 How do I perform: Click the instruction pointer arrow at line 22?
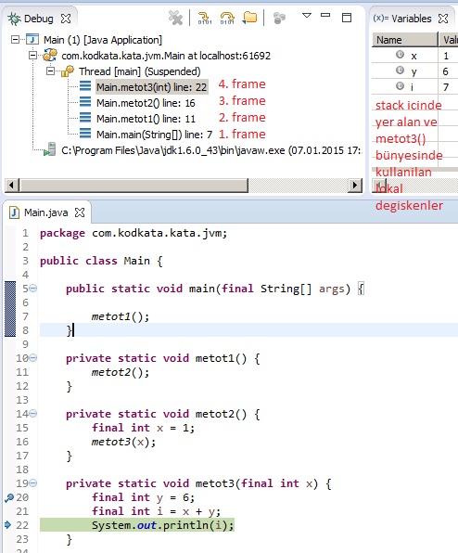pyautogui.click(x=8, y=525)
